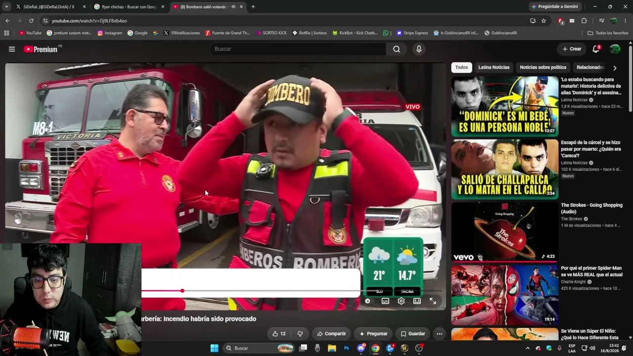Open the taskbar volume control
633x356 pixels.
(592, 348)
